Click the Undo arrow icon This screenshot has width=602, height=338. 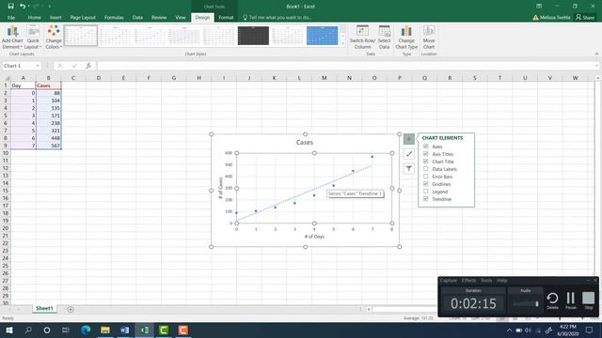pos(23,7)
